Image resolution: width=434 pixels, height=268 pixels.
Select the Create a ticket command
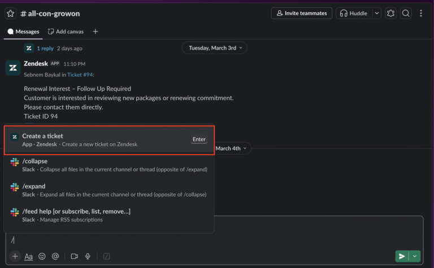(109, 140)
